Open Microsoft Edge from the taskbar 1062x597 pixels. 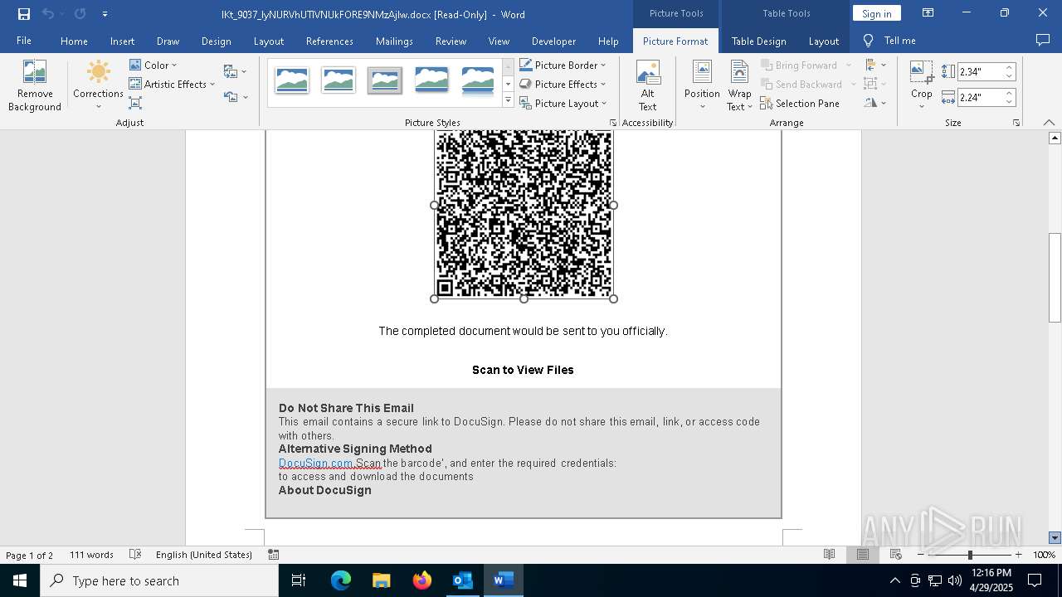tap(341, 580)
